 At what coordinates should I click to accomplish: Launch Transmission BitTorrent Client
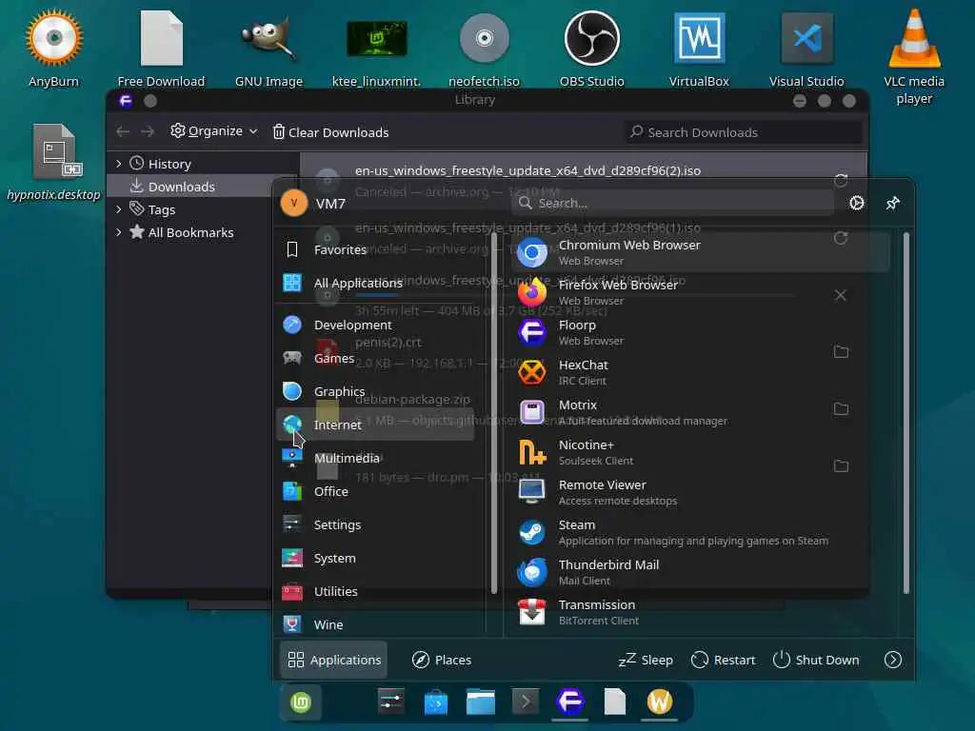tap(700, 612)
